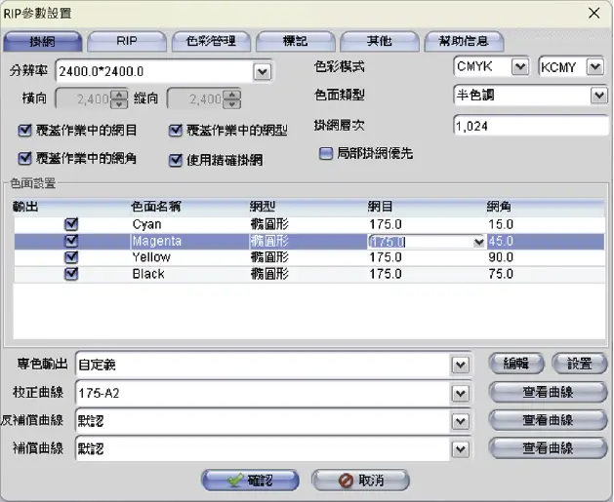Open the 校正曲線 175-A2 dropdown
The width and height of the screenshot is (614, 502).
click(x=460, y=392)
